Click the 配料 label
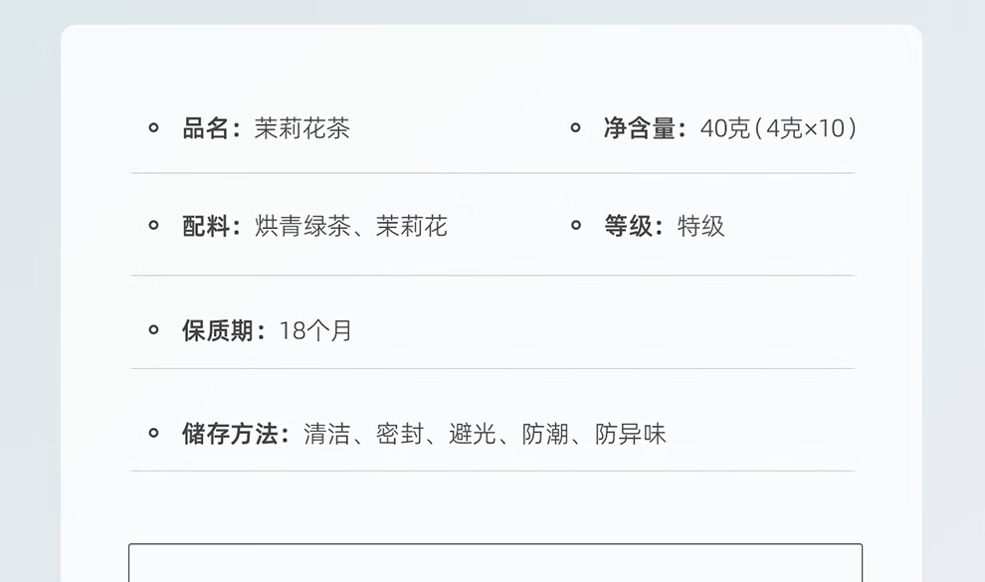 [x=207, y=226]
